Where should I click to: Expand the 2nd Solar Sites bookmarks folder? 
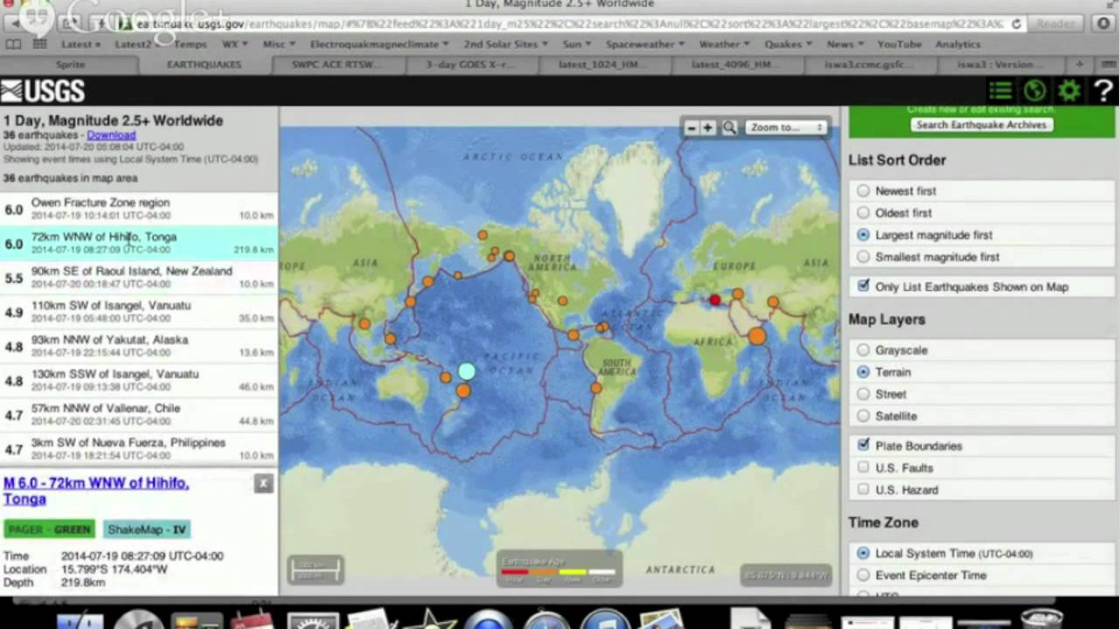point(505,45)
